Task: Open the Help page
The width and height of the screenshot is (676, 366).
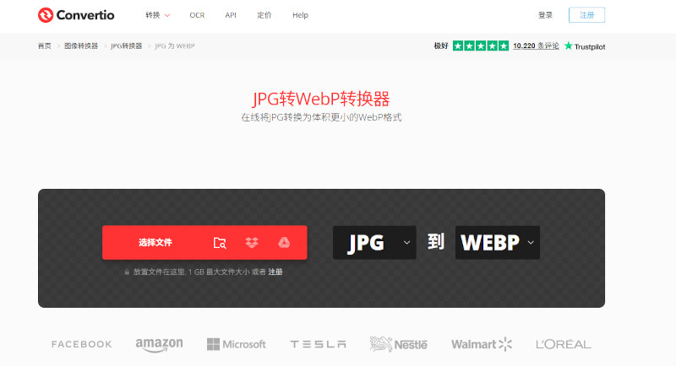Action: (300, 15)
